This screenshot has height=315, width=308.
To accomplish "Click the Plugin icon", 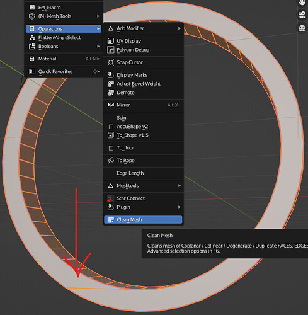I will (x=111, y=207).
